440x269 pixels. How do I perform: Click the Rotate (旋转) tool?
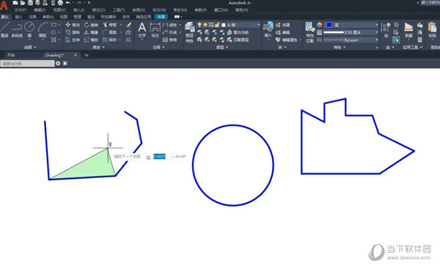pyautogui.click(x=91, y=25)
